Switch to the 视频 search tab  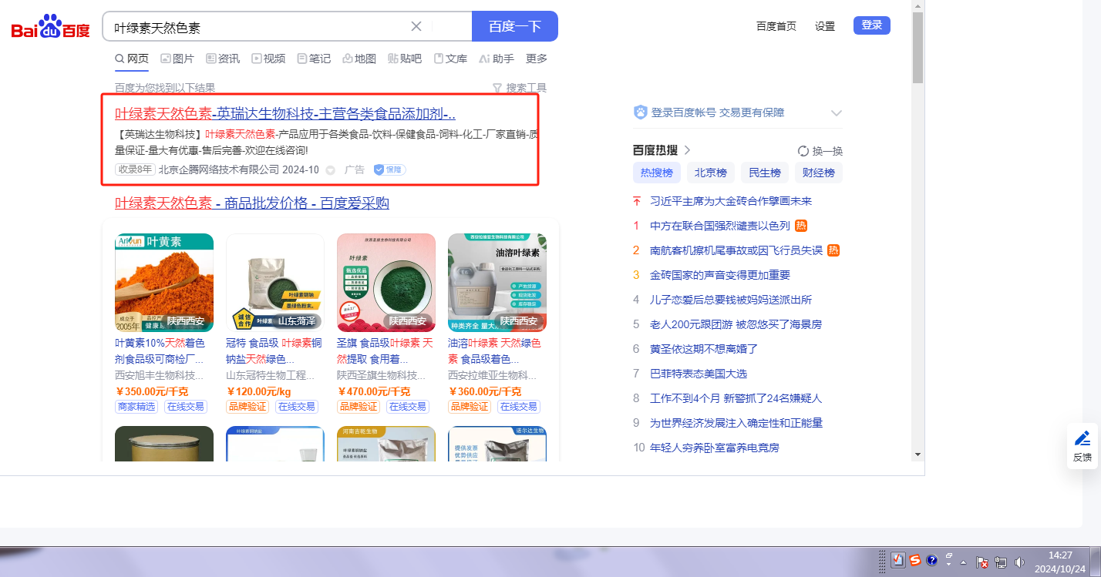coord(268,59)
